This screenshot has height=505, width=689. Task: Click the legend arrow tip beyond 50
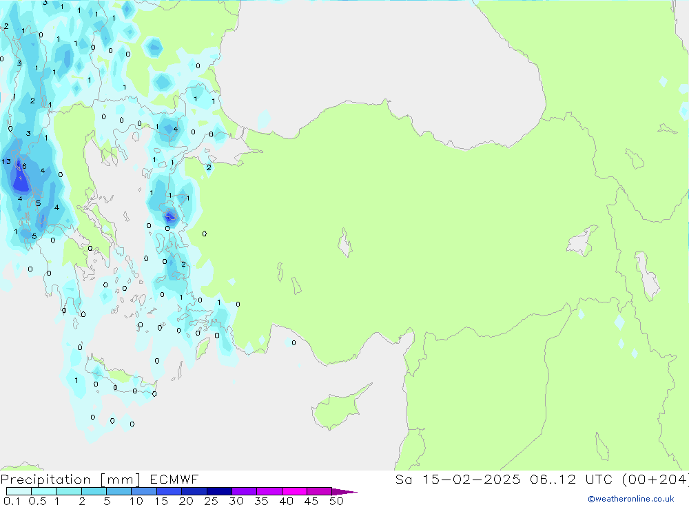tap(345, 491)
